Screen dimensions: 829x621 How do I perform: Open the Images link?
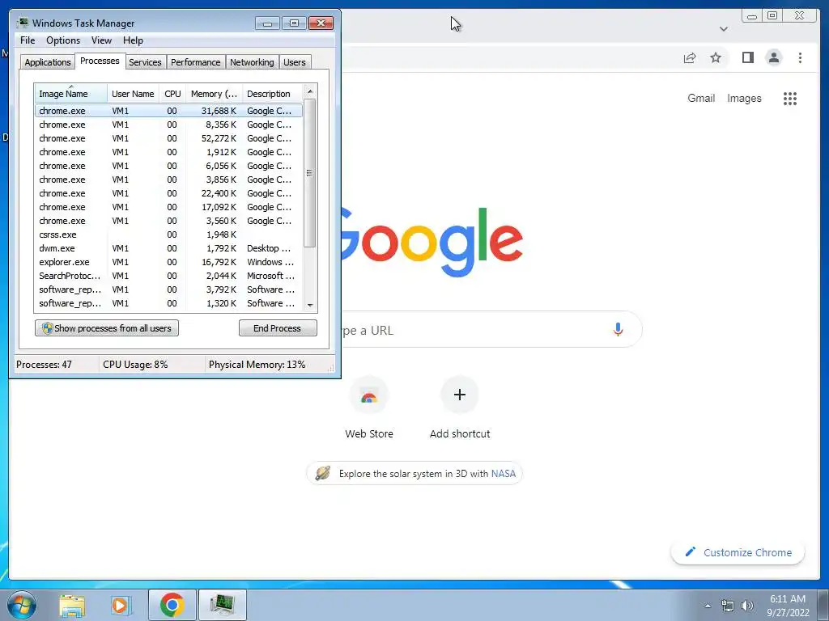[x=744, y=98]
